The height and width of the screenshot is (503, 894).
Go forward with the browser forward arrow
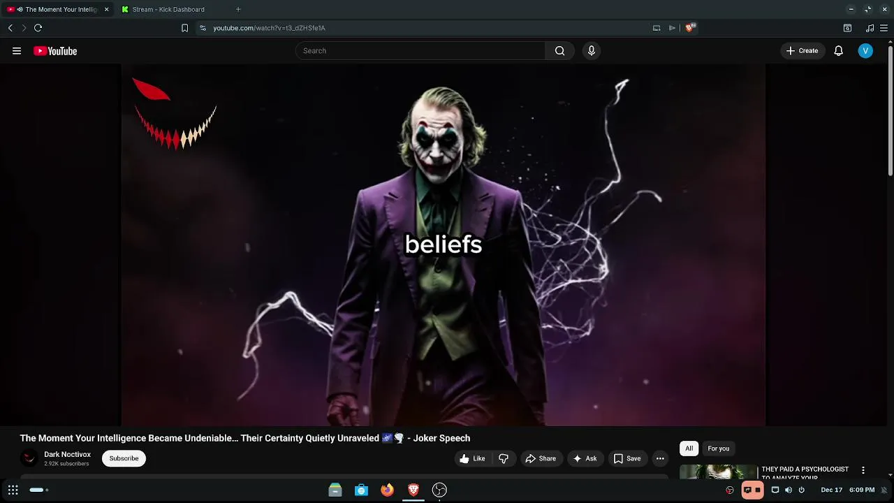pyautogui.click(x=24, y=28)
